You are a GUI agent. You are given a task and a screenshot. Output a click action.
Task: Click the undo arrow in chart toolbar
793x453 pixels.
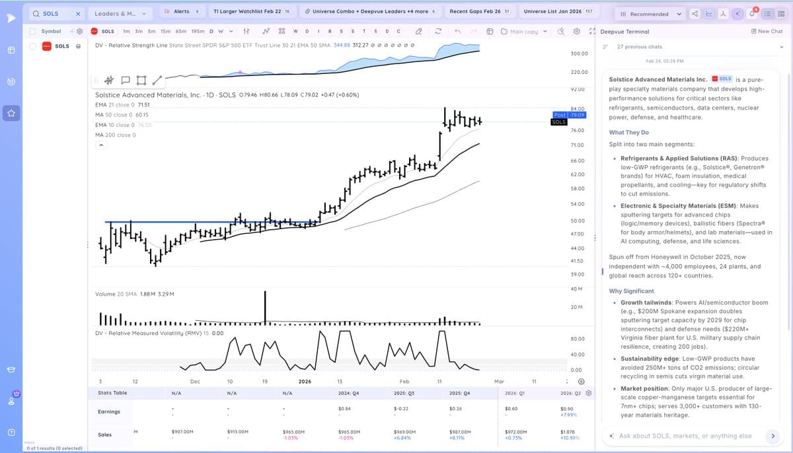pos(457,31)
